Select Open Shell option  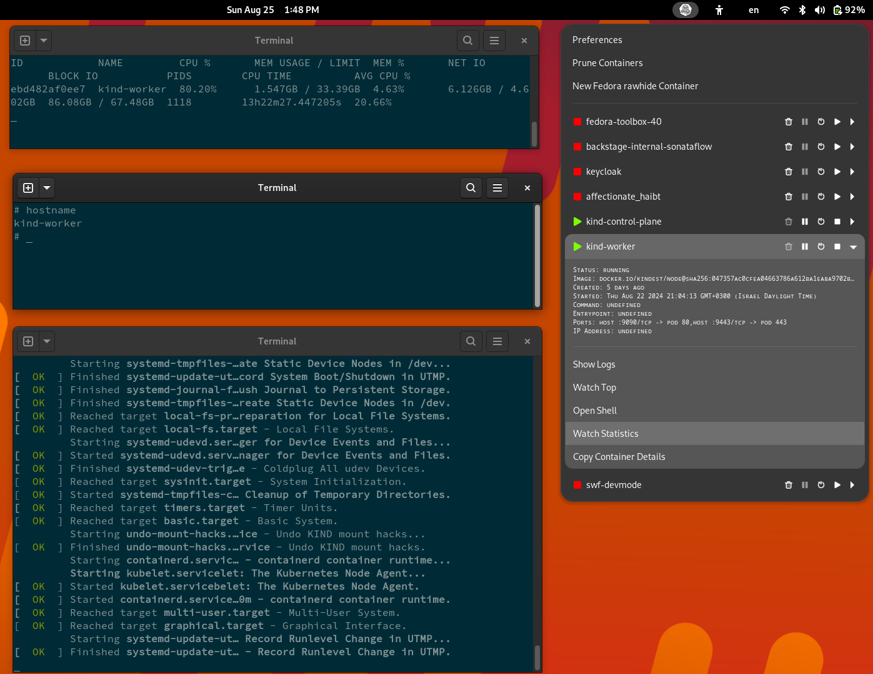(715, 411)
